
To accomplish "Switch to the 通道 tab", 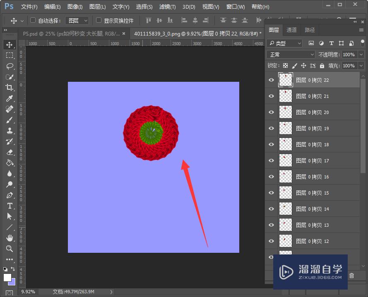I will tap(291, 30).
